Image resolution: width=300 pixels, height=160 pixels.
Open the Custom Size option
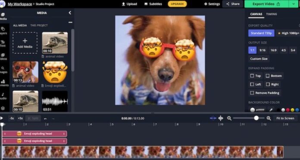coord(259,59)
